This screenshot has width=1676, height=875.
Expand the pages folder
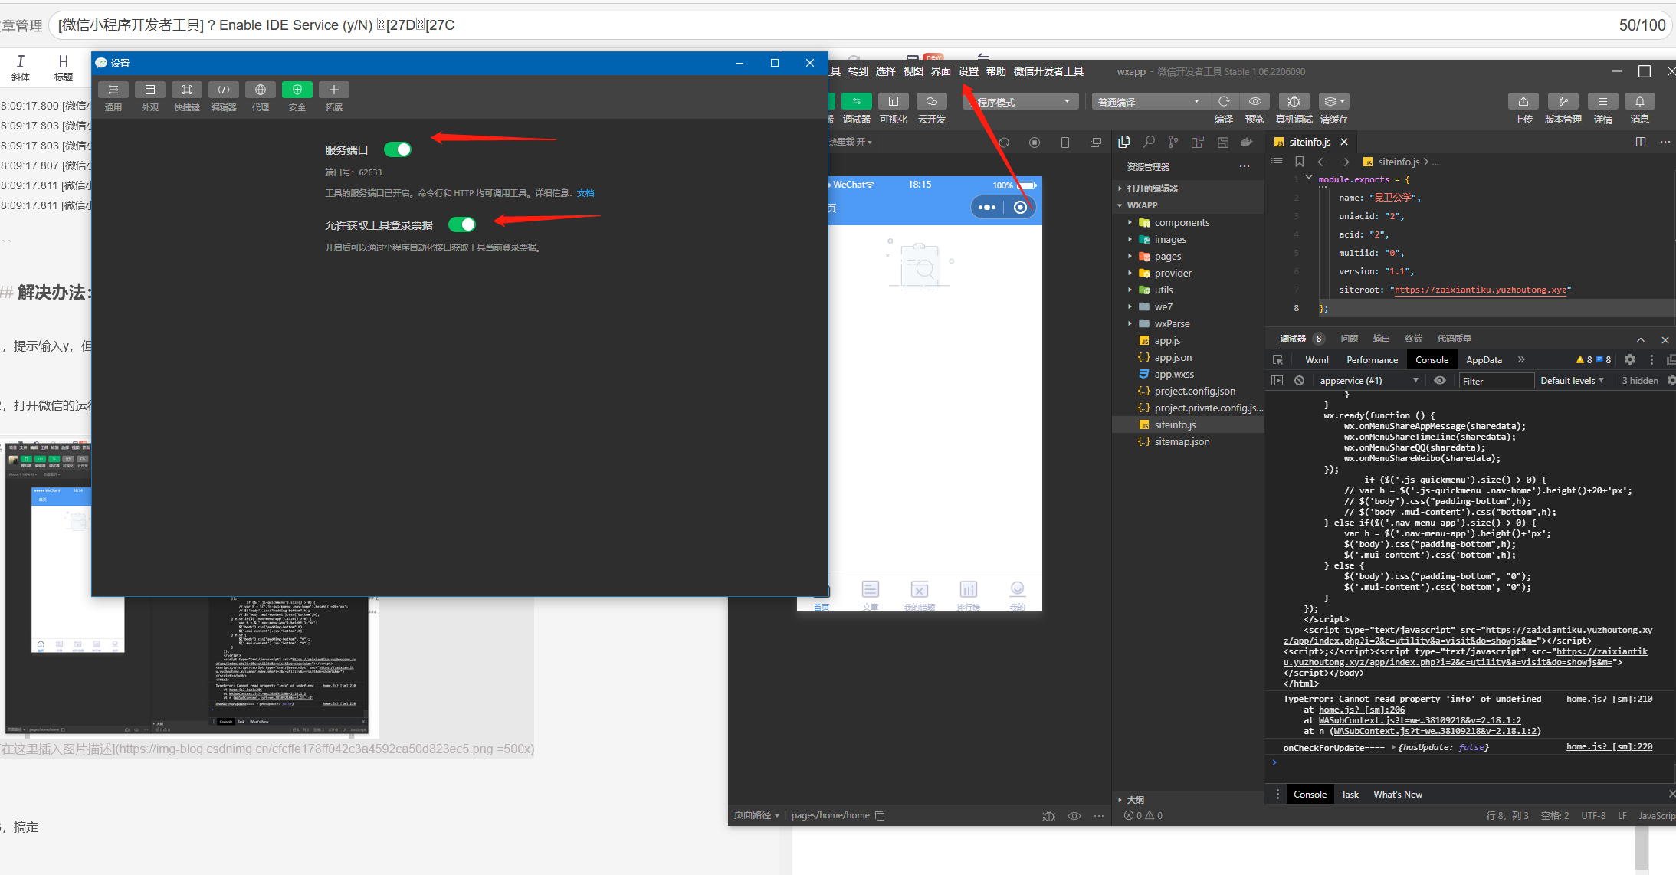coord(1167,256)
